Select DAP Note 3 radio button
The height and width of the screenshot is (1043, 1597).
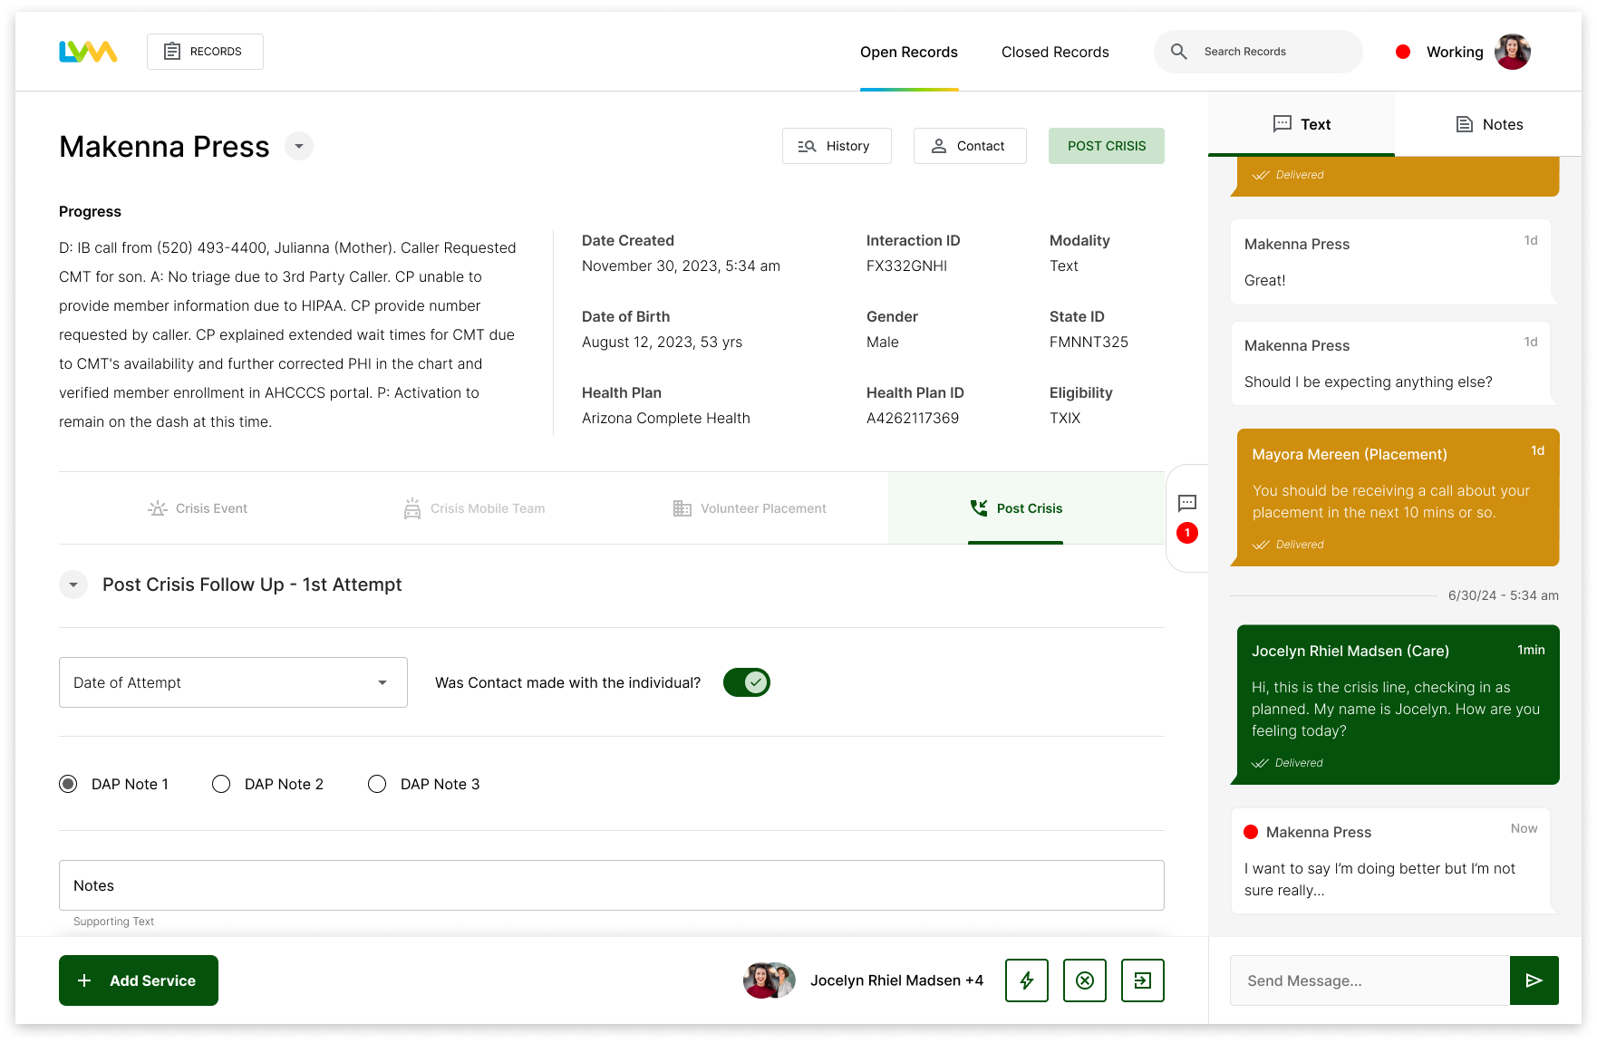[377, 784]
